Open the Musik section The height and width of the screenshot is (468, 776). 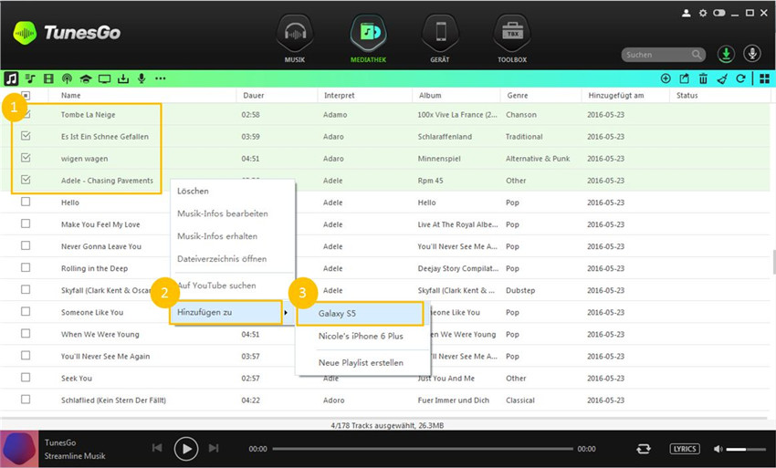pyautogui.click(x=295, y=38)
